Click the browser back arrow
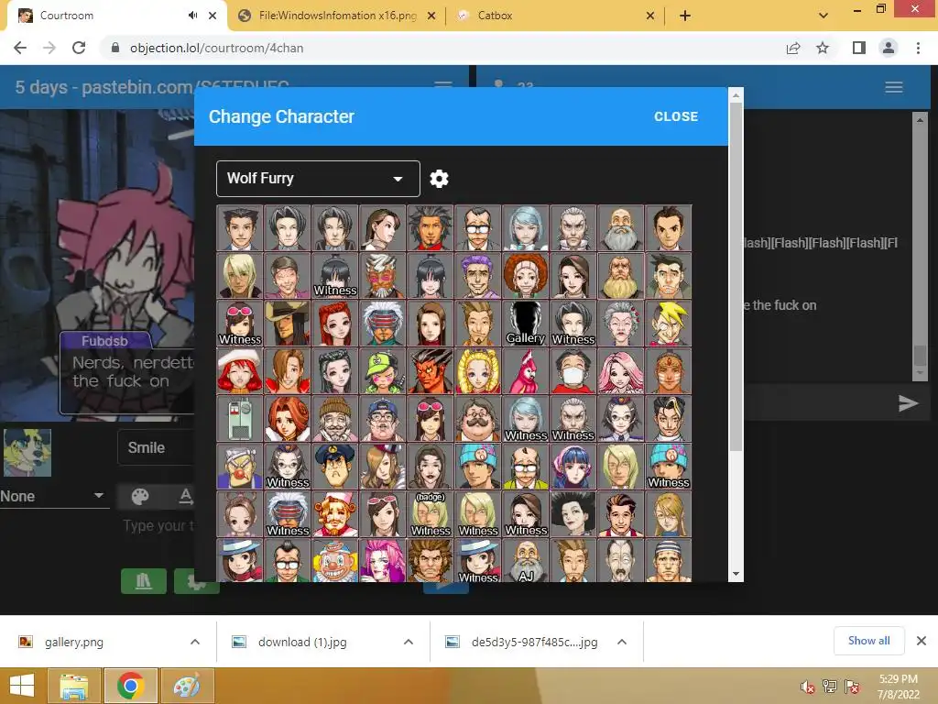938x704 pixels. (x=20, y=48)
